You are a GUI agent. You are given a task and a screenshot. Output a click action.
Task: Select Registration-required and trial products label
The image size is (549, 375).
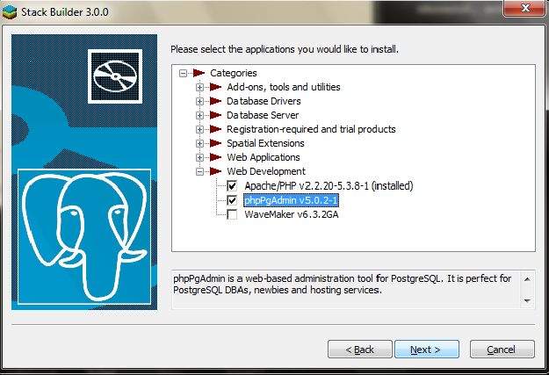[311, 129]
